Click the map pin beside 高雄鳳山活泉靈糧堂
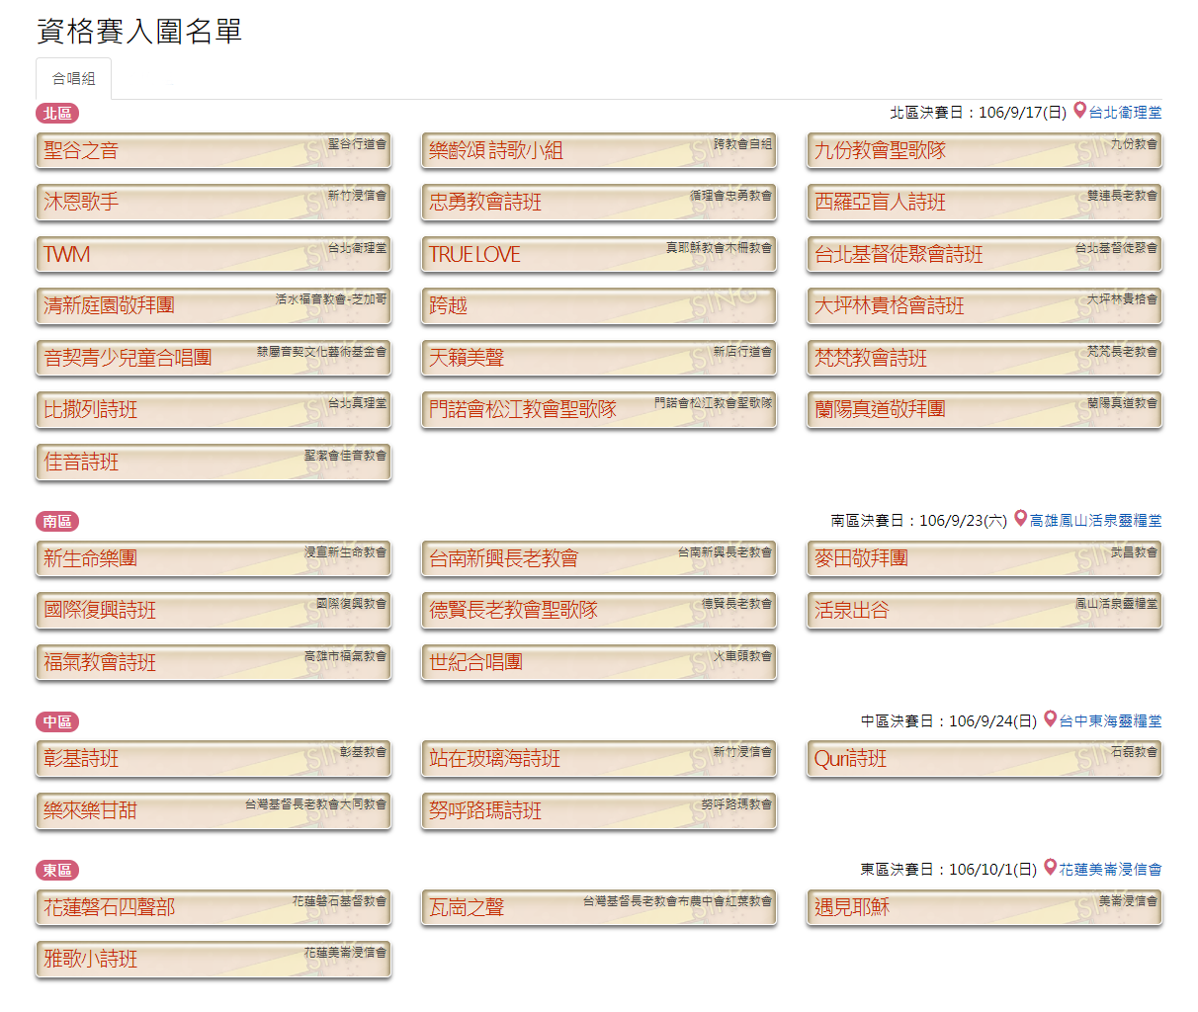 (1020, 519)
